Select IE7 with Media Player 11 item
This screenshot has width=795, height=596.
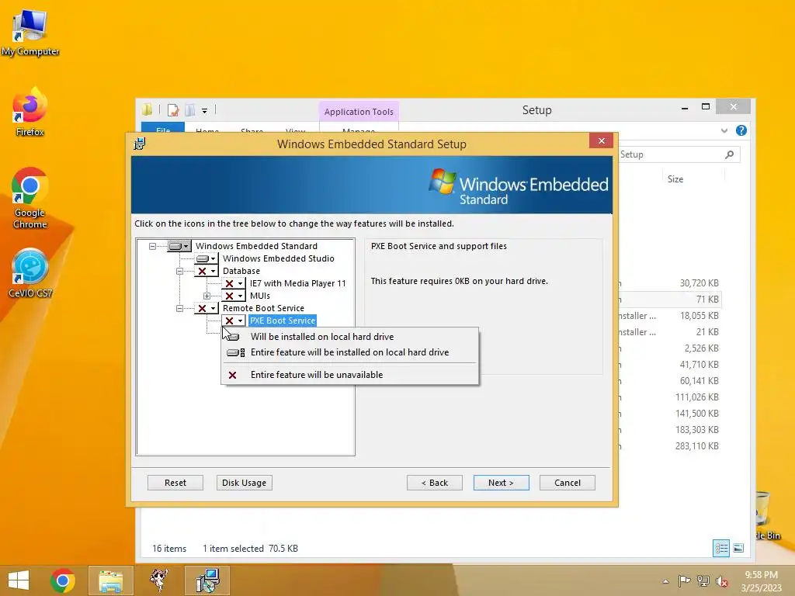click(x=297, y=283)
